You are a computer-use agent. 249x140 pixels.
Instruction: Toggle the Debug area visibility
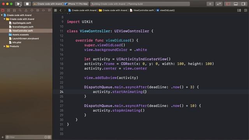click(x=236, y=4)
